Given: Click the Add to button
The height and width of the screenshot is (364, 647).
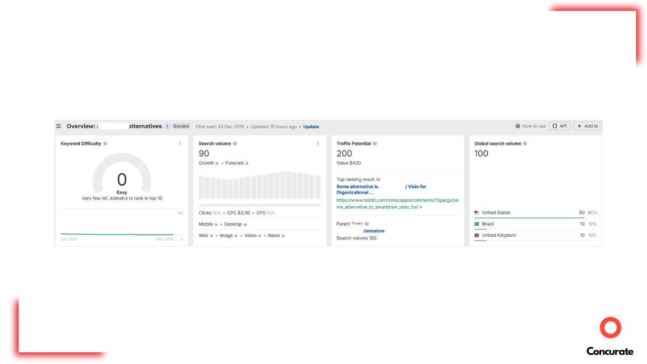Looking at the screenshot, I should click(588, 126).
